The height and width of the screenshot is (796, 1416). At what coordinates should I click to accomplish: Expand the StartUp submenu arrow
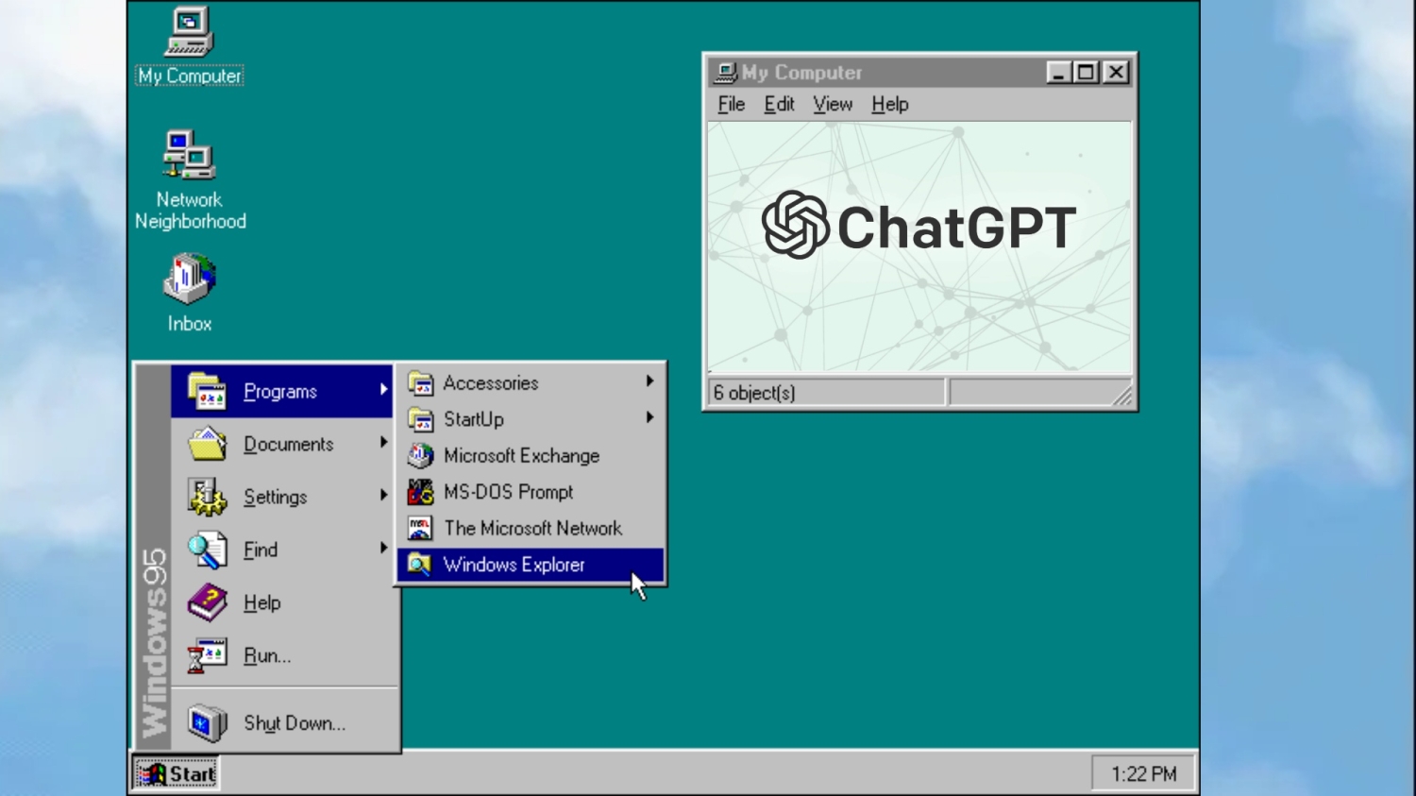(649, 417)
